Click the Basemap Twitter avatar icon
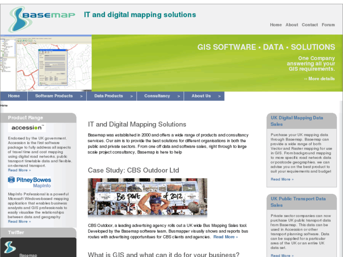The height and width of the screenshot is (257, 343). pyautogui.click(x=10, y=247)
